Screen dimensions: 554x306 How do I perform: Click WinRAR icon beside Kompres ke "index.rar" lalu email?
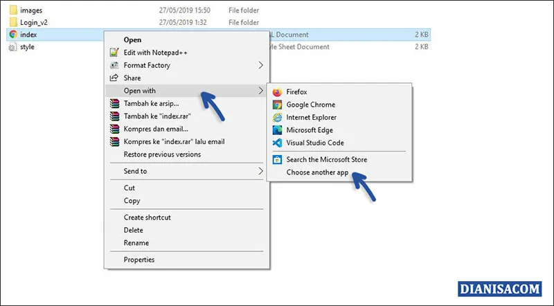(x=114, y=142)
